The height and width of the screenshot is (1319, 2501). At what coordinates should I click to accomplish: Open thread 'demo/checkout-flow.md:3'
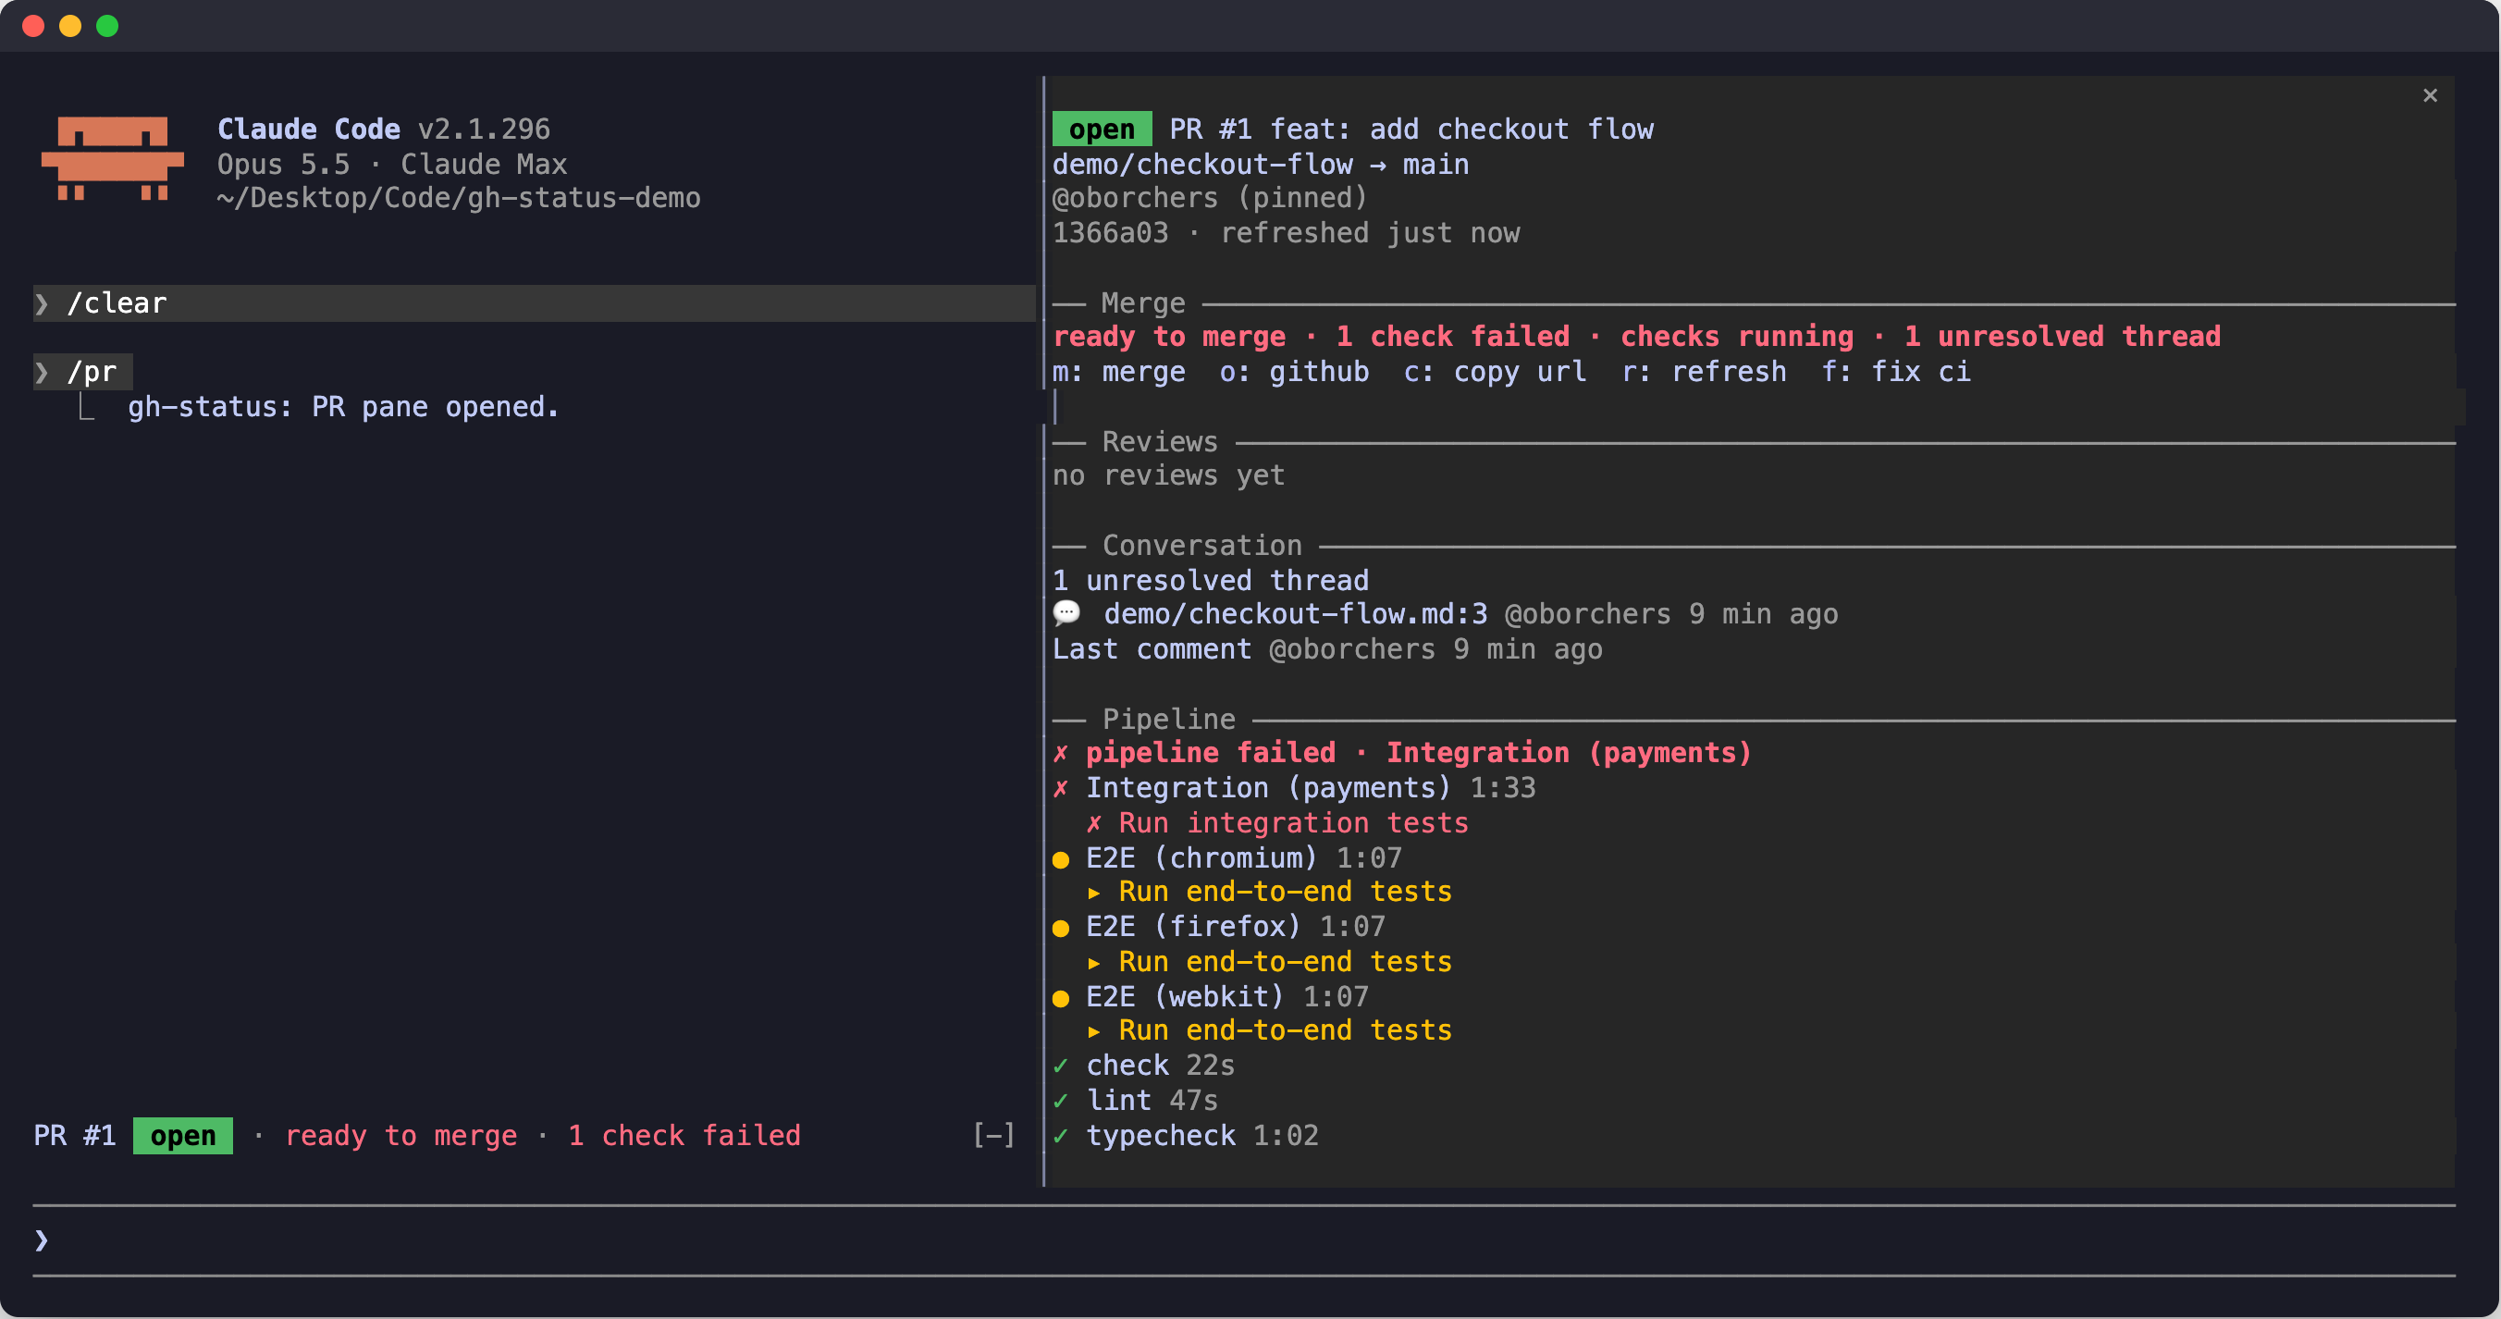pyautogui.click(x=1295, y=614)
